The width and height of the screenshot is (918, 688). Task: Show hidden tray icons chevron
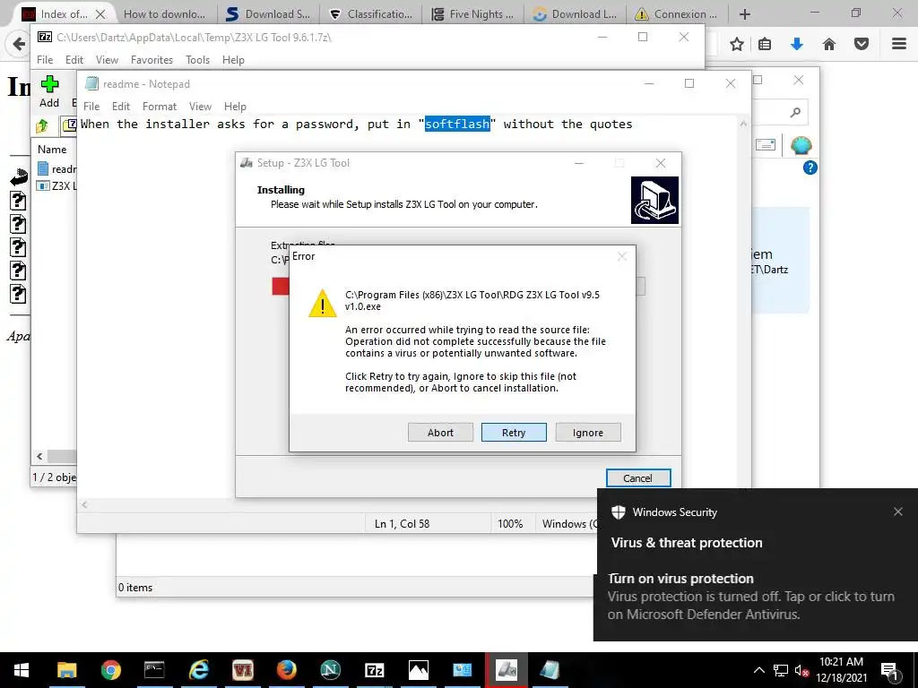(758, 670)
